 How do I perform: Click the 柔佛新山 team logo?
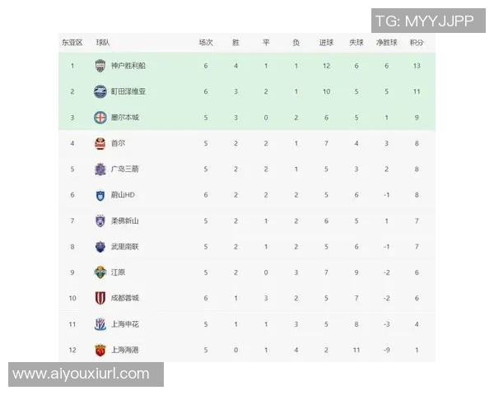(100, 221)
